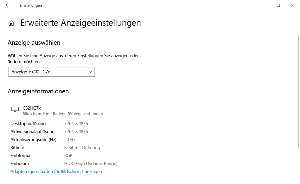Image resolution: width=300 pixels, height=184 pixels.
Task: Click the monitor icon next to C32HG7x
Action: pos(15,109)
